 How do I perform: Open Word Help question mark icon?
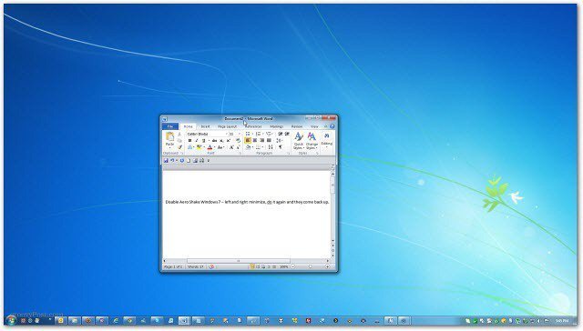click(332, 126)
